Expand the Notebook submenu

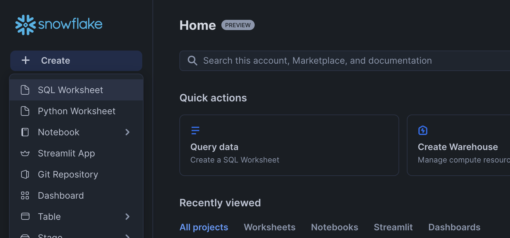128,132
